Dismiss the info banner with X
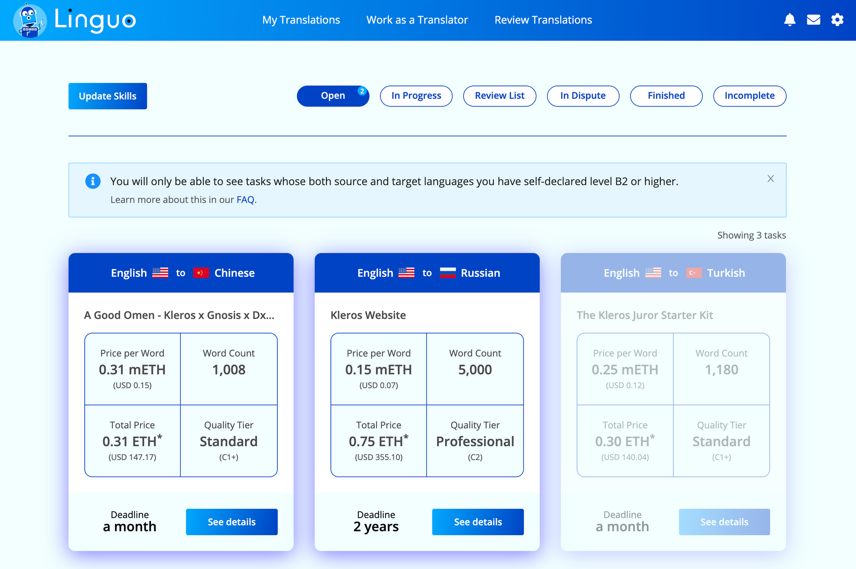 coord(770,179)
